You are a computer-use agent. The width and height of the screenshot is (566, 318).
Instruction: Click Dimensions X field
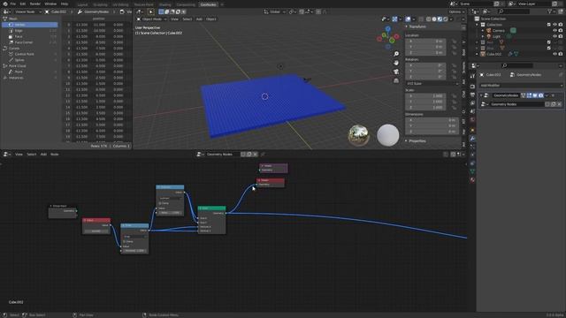(x=432, y=120)
